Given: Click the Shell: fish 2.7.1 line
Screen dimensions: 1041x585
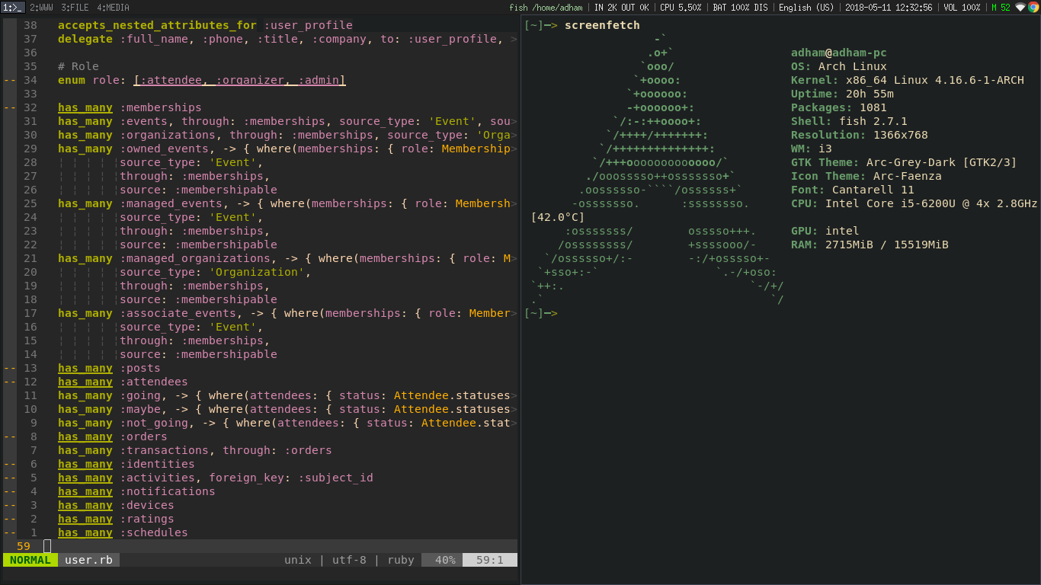Looking at the screenshot, I should 849,121.
